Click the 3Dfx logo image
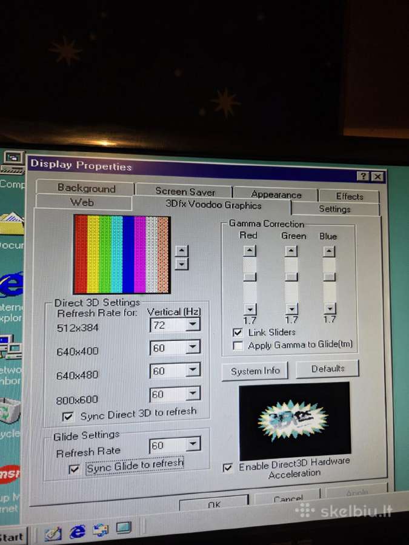 [x=294, y=421]
